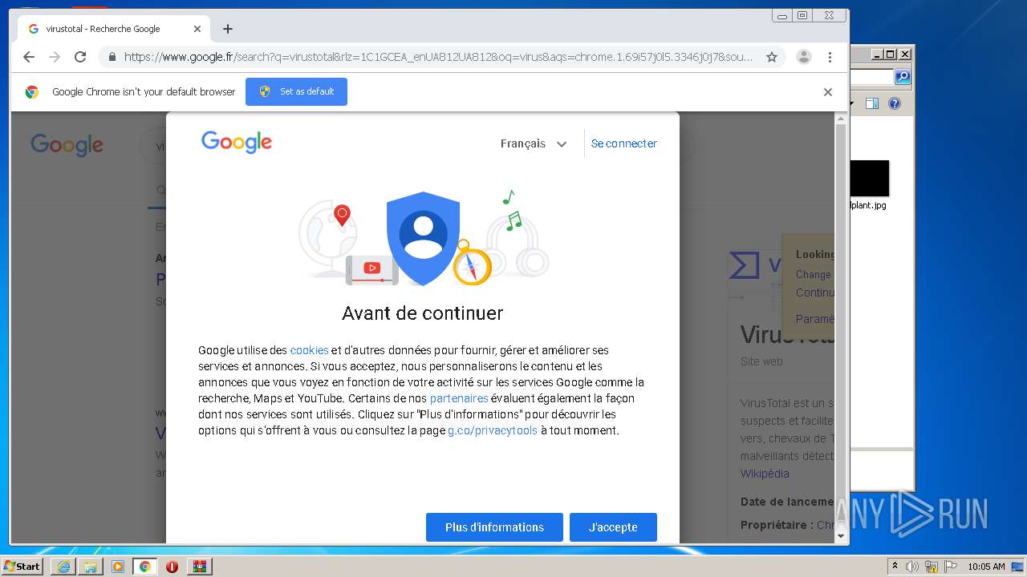1027x577 pixels.
Task: Open the g.co/privacytools link
Action: (493, 430)
